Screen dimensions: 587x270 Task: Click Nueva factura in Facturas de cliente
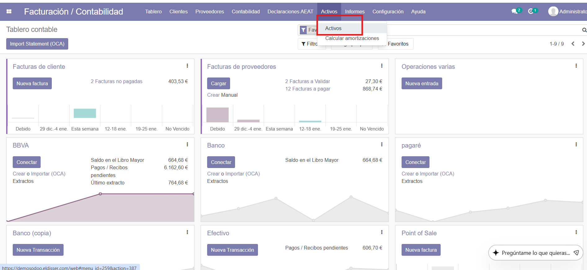coord(32,83)
